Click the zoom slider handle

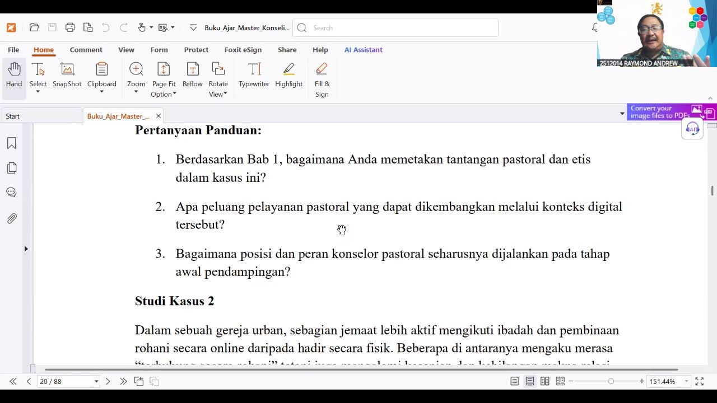(611, 381)
